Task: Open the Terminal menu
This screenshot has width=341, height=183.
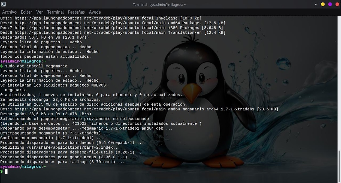Action: 55,12
